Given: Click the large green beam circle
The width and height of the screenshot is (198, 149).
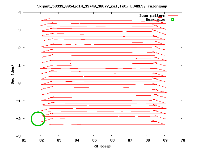Looking at the screenshot, I should click(38, 119).
